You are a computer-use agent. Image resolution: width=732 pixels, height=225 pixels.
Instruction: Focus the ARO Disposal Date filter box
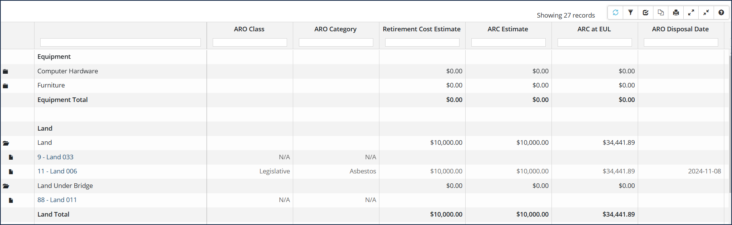(x=681, y=42)
